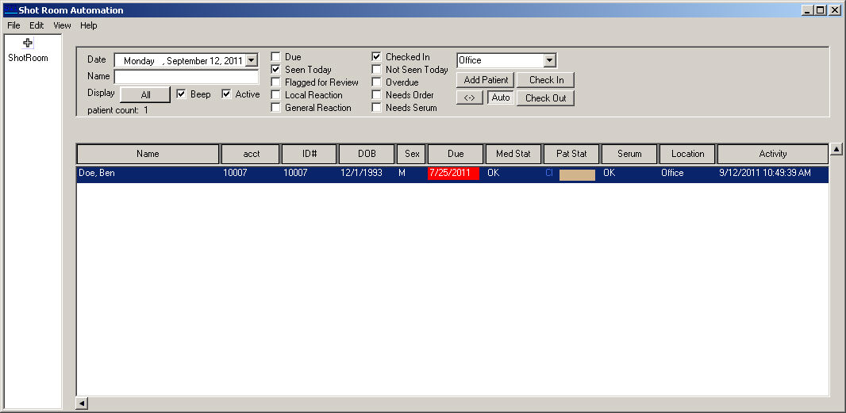This screenshot has height=413, width=846.
Task: Sort by the Sex column header
Action: coord(412,154)
